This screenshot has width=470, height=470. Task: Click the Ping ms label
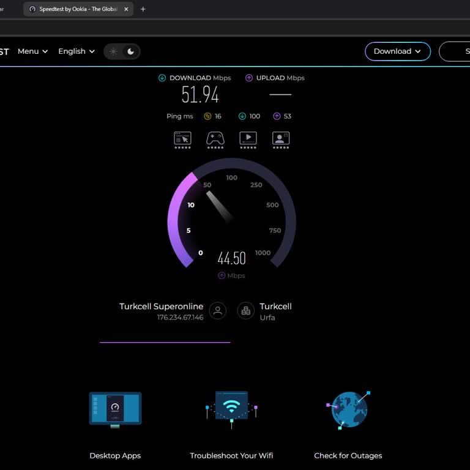pos(180,116)
